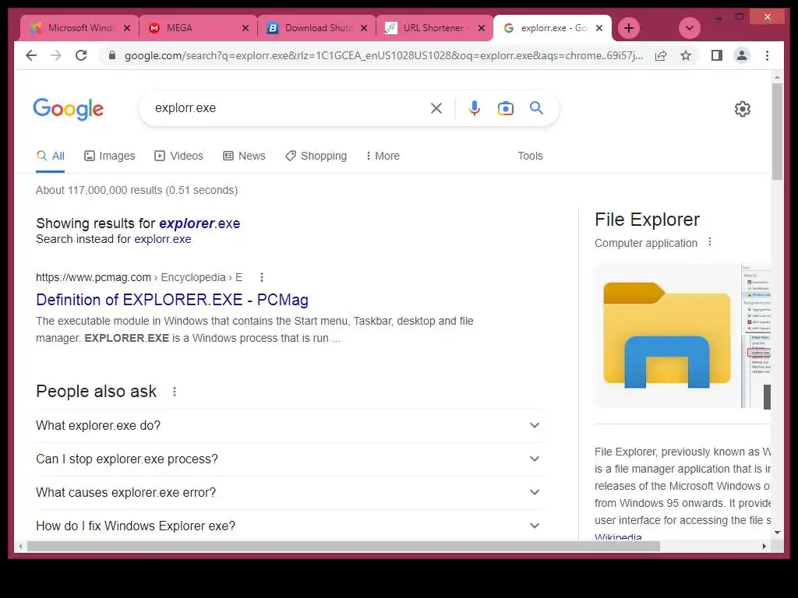Screen dimensions: 798x598
Task: Close the Download Shutter tab
Action: 364,28
